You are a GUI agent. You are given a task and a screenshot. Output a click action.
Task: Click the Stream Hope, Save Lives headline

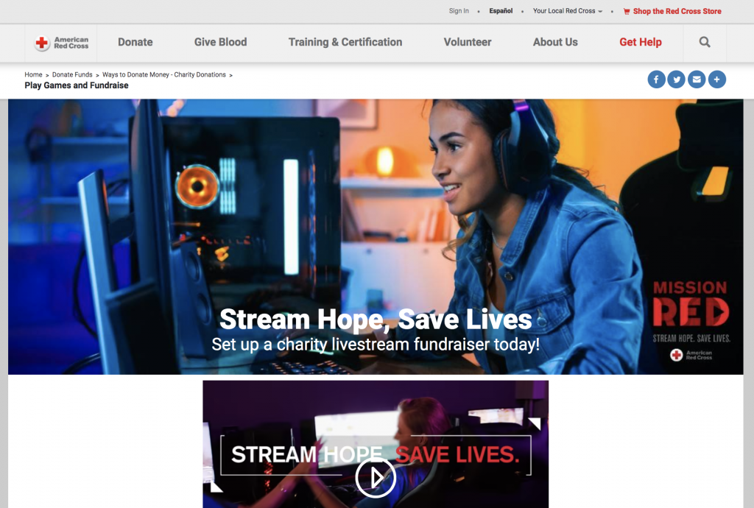pos(376,319)
